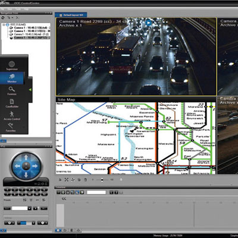Adjust the right PTZ settings control
Screen dimensions: 238x238
click(x=42, y=223)
